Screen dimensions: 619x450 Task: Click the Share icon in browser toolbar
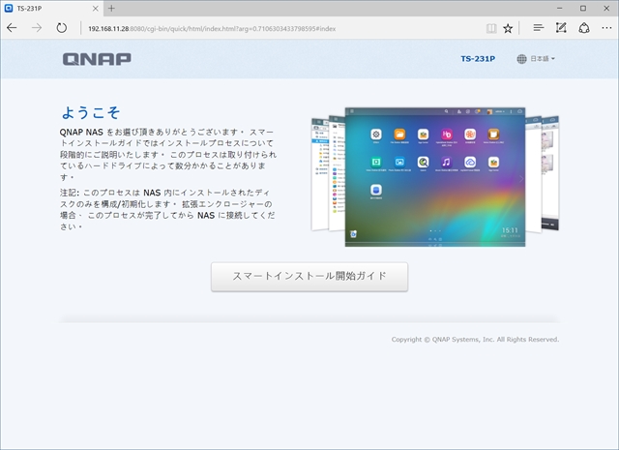584,28
